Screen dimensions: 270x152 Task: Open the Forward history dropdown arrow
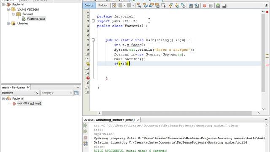pos(133,5)
